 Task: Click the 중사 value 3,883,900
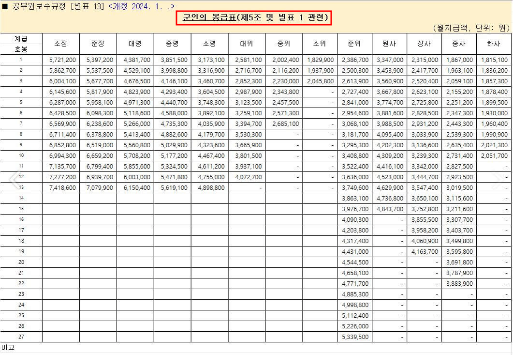[460, 283]
